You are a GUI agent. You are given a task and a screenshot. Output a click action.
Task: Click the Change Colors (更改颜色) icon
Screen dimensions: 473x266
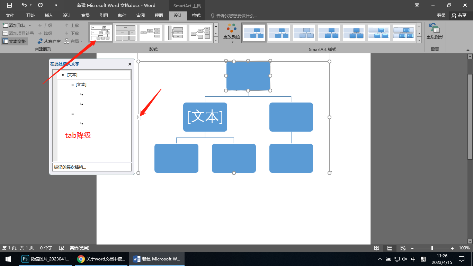click(232, 28)
